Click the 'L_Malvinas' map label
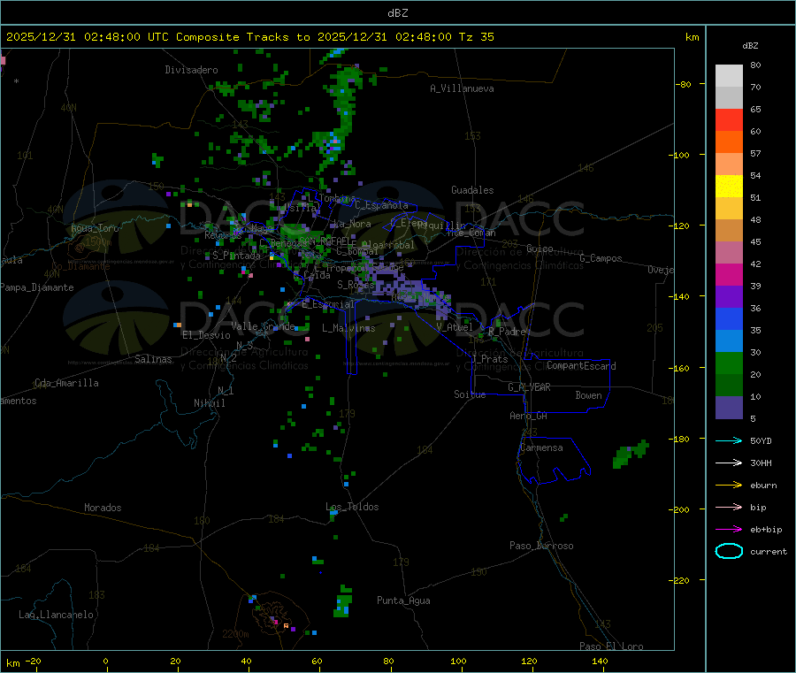This screenshot has height=673, width=796. (348, 328)
